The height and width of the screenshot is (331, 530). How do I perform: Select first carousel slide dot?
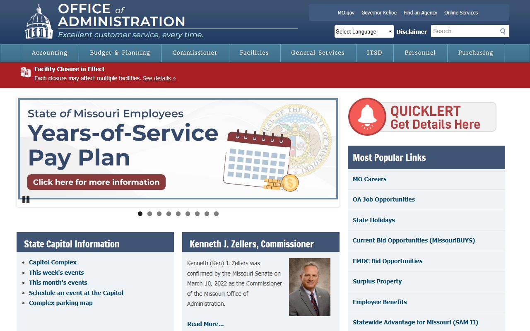pyautogui.click(x=140, y=214)
